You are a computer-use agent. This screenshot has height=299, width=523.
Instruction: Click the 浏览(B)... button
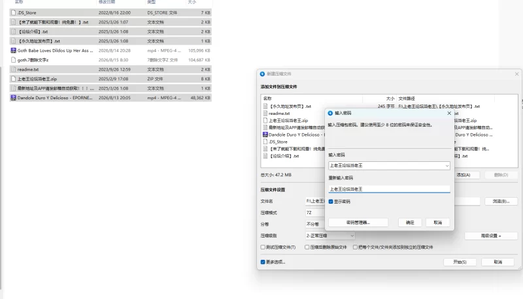click(x=501, y=201)
